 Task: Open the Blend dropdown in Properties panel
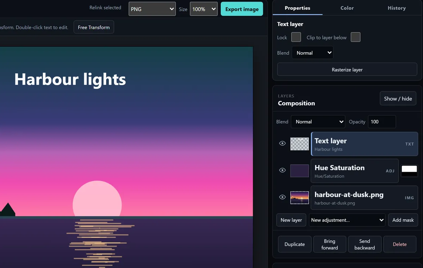coord(313,53)
